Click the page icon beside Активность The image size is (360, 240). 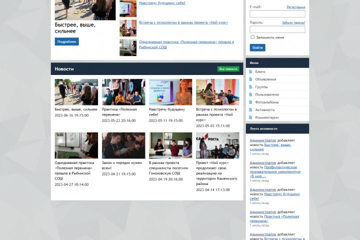[x=250, y=110]
